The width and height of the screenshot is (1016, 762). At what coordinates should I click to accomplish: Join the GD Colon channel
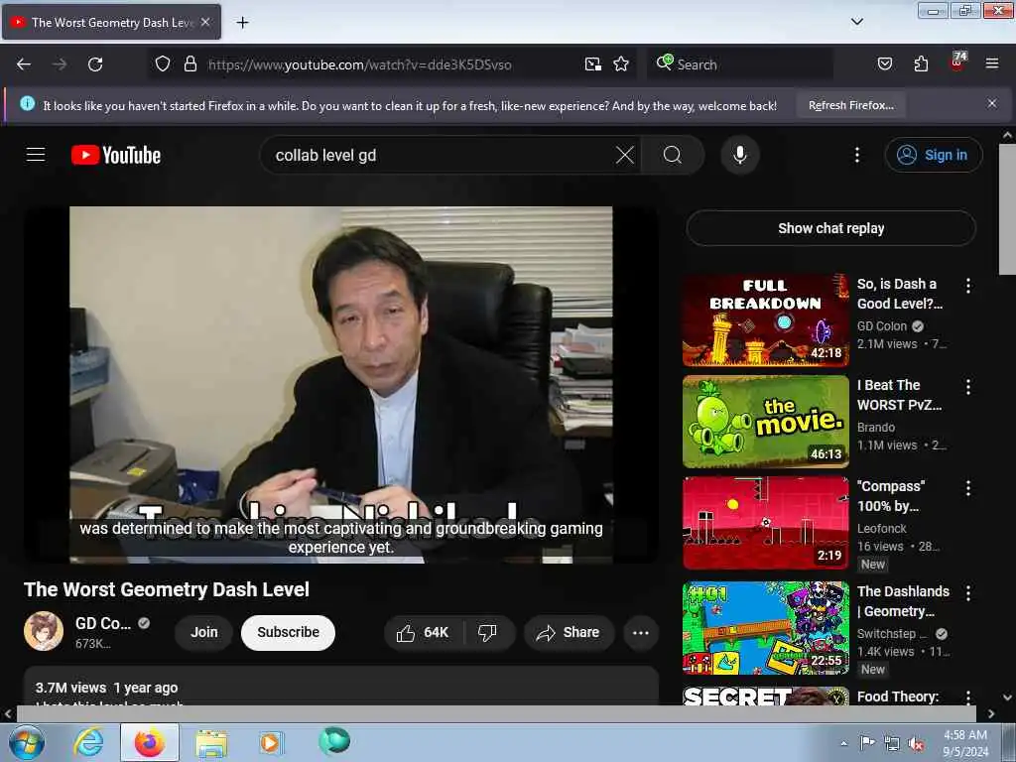(204, 632)
